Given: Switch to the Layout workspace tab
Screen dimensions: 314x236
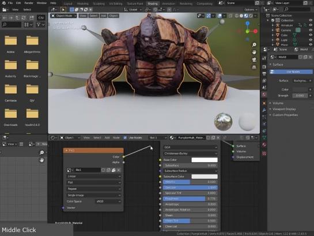Looking at the screenshot, I should 68,3.
